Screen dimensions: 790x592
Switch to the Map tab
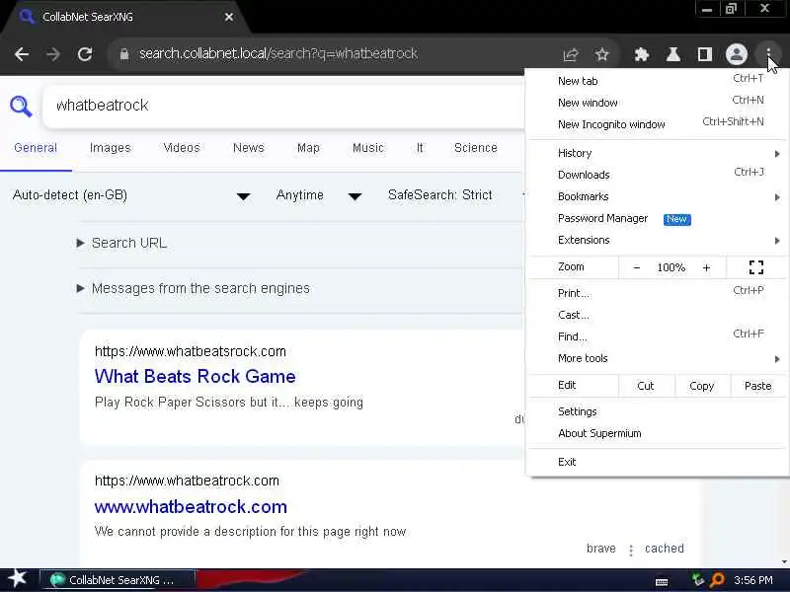(308, 148)
